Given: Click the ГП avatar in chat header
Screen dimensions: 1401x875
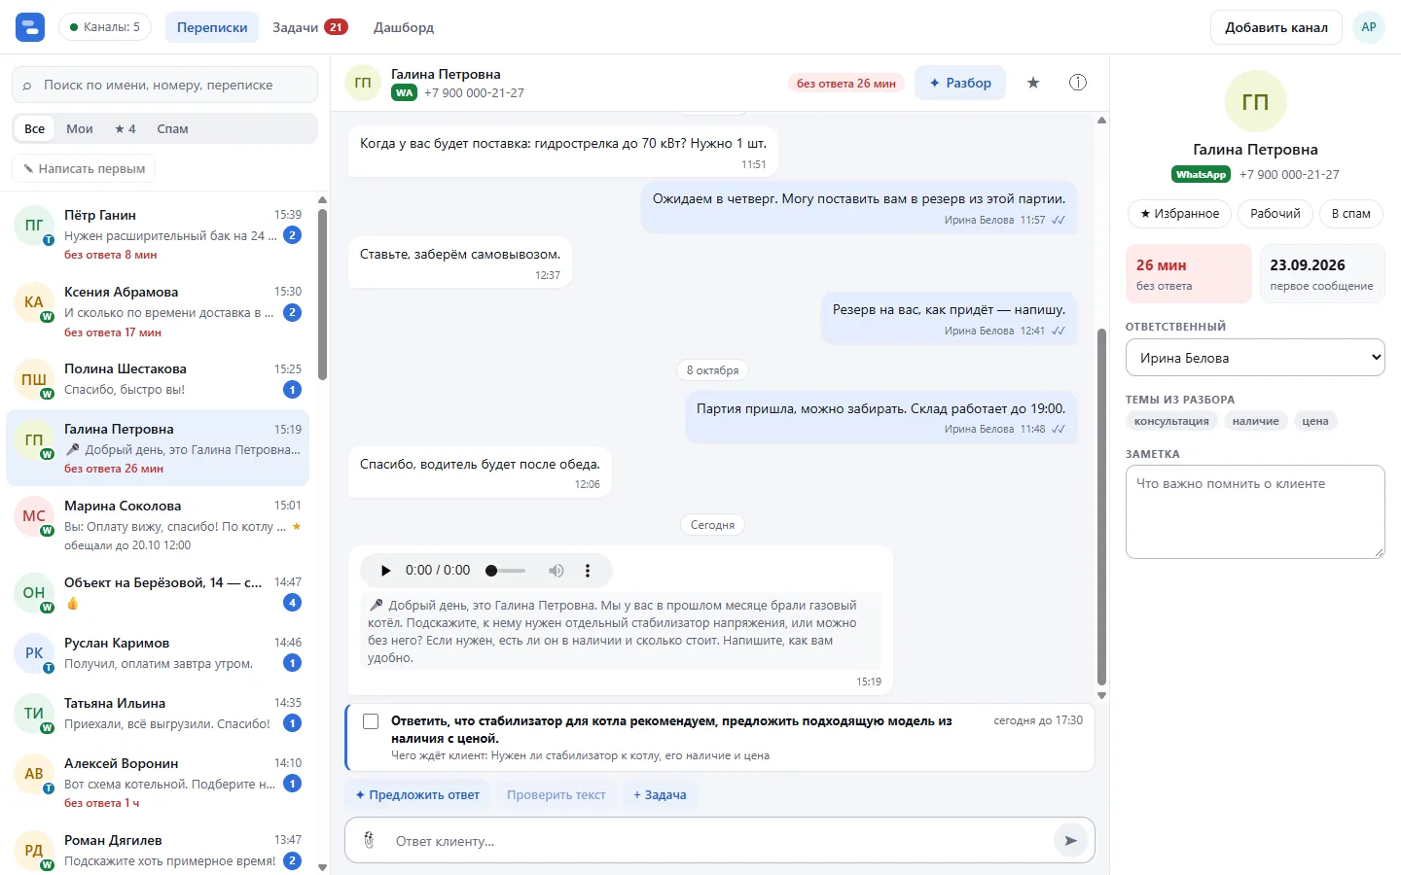Looking at the screenshot, I should pos(363,83).
